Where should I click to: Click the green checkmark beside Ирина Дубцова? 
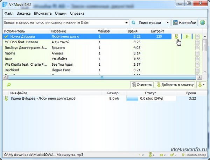(x=6, y=36)
